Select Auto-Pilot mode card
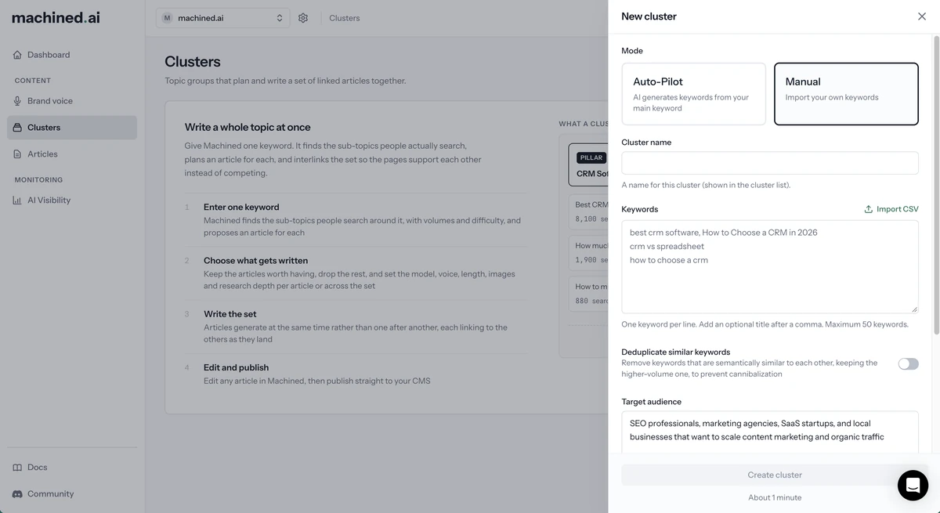The image size is (940, 513). (693, 94)
